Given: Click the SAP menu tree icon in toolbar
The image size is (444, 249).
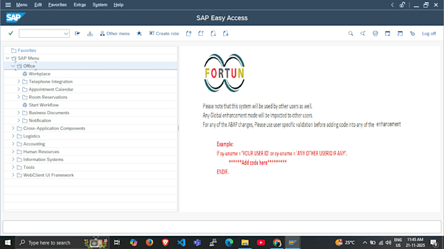Looking at the screenshot, I should [90, 33].
